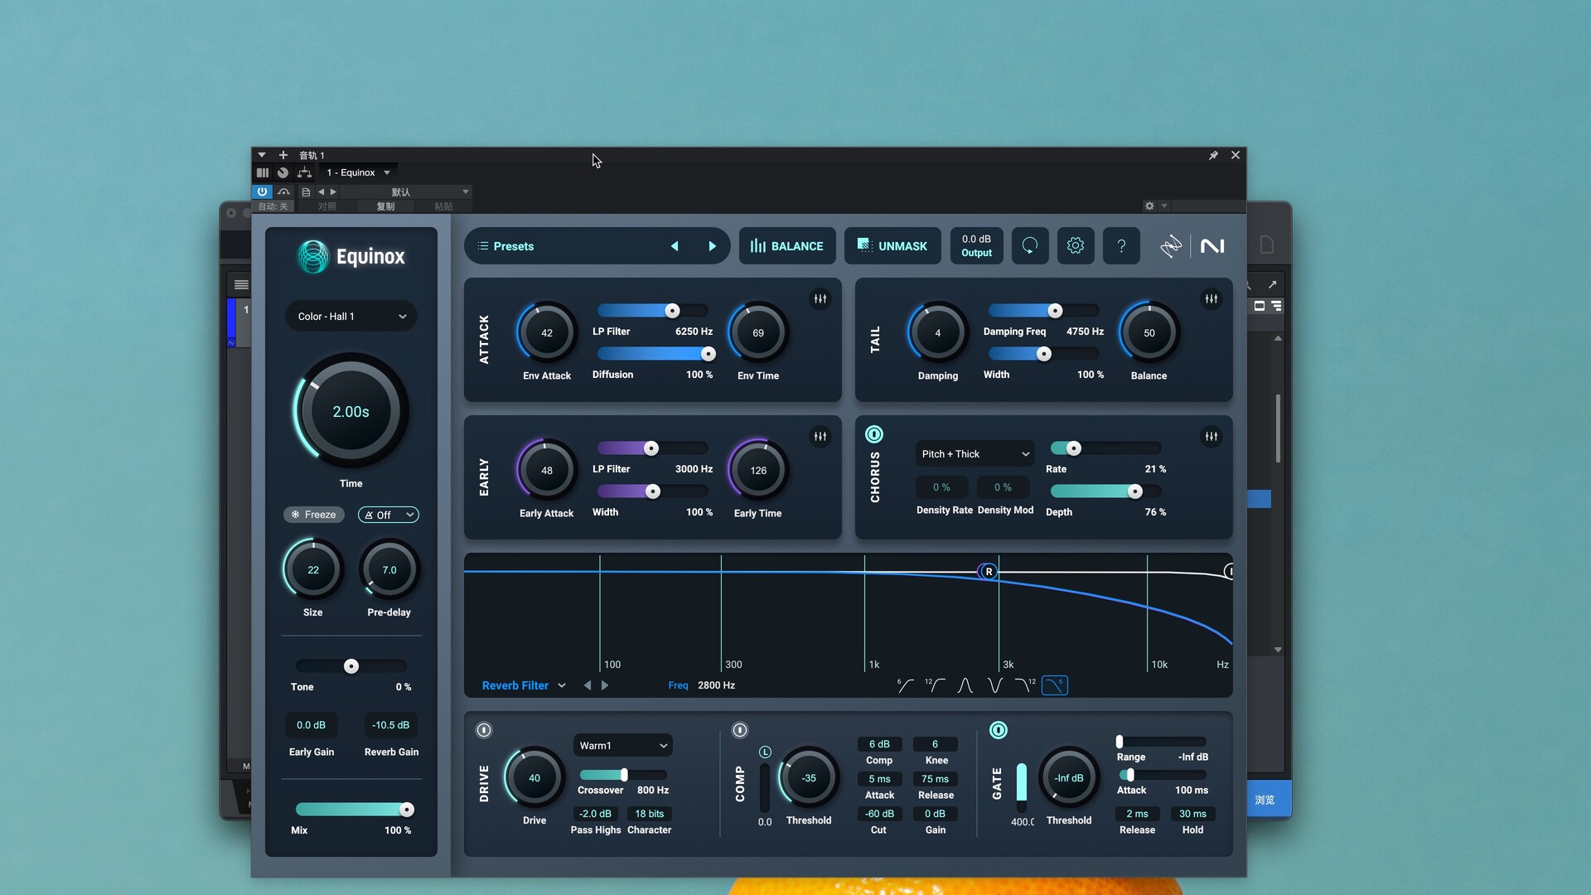The height and width of the screenshot is (895, 1591).
Task: Open the Presets browser
Action: (x=506, y=247)
